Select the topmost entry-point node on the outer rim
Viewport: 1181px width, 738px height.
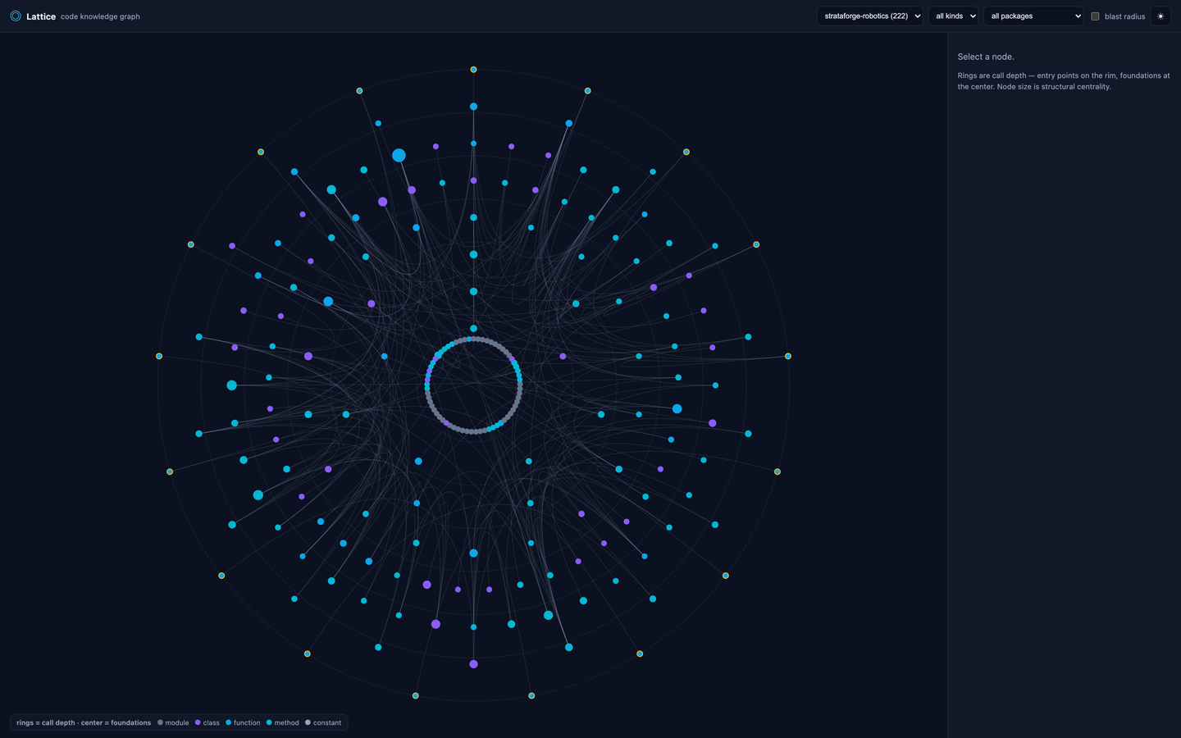[473, 70]
